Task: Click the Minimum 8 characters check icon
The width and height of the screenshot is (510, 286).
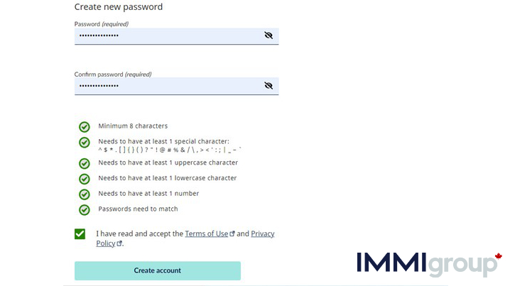Action: (x=85, y=127)
